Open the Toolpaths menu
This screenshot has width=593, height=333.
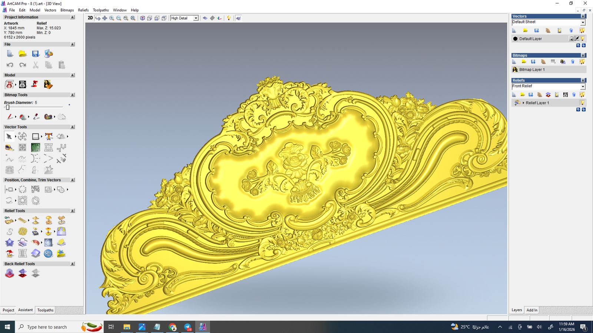(x=100, y=10)
